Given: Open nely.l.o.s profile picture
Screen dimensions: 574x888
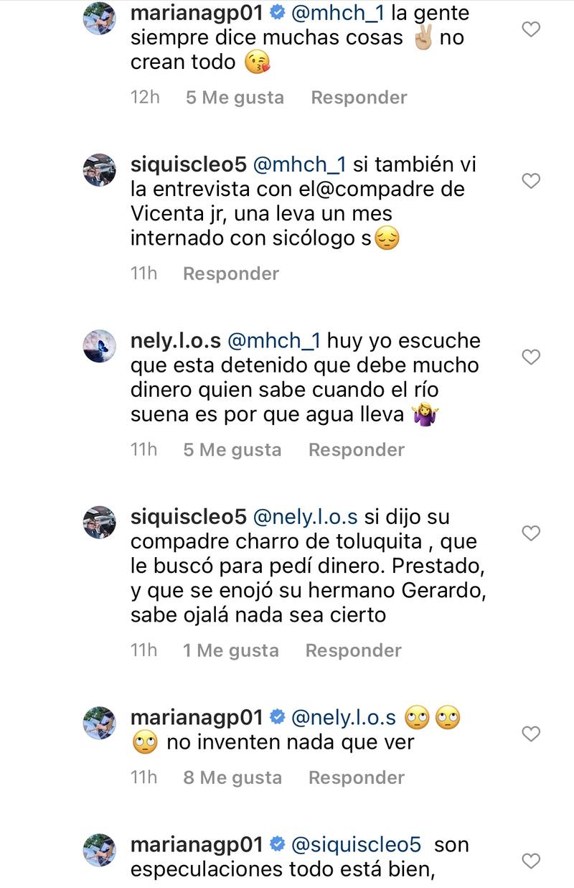Looking at the screenshot, I should click(x=99, y=346).
